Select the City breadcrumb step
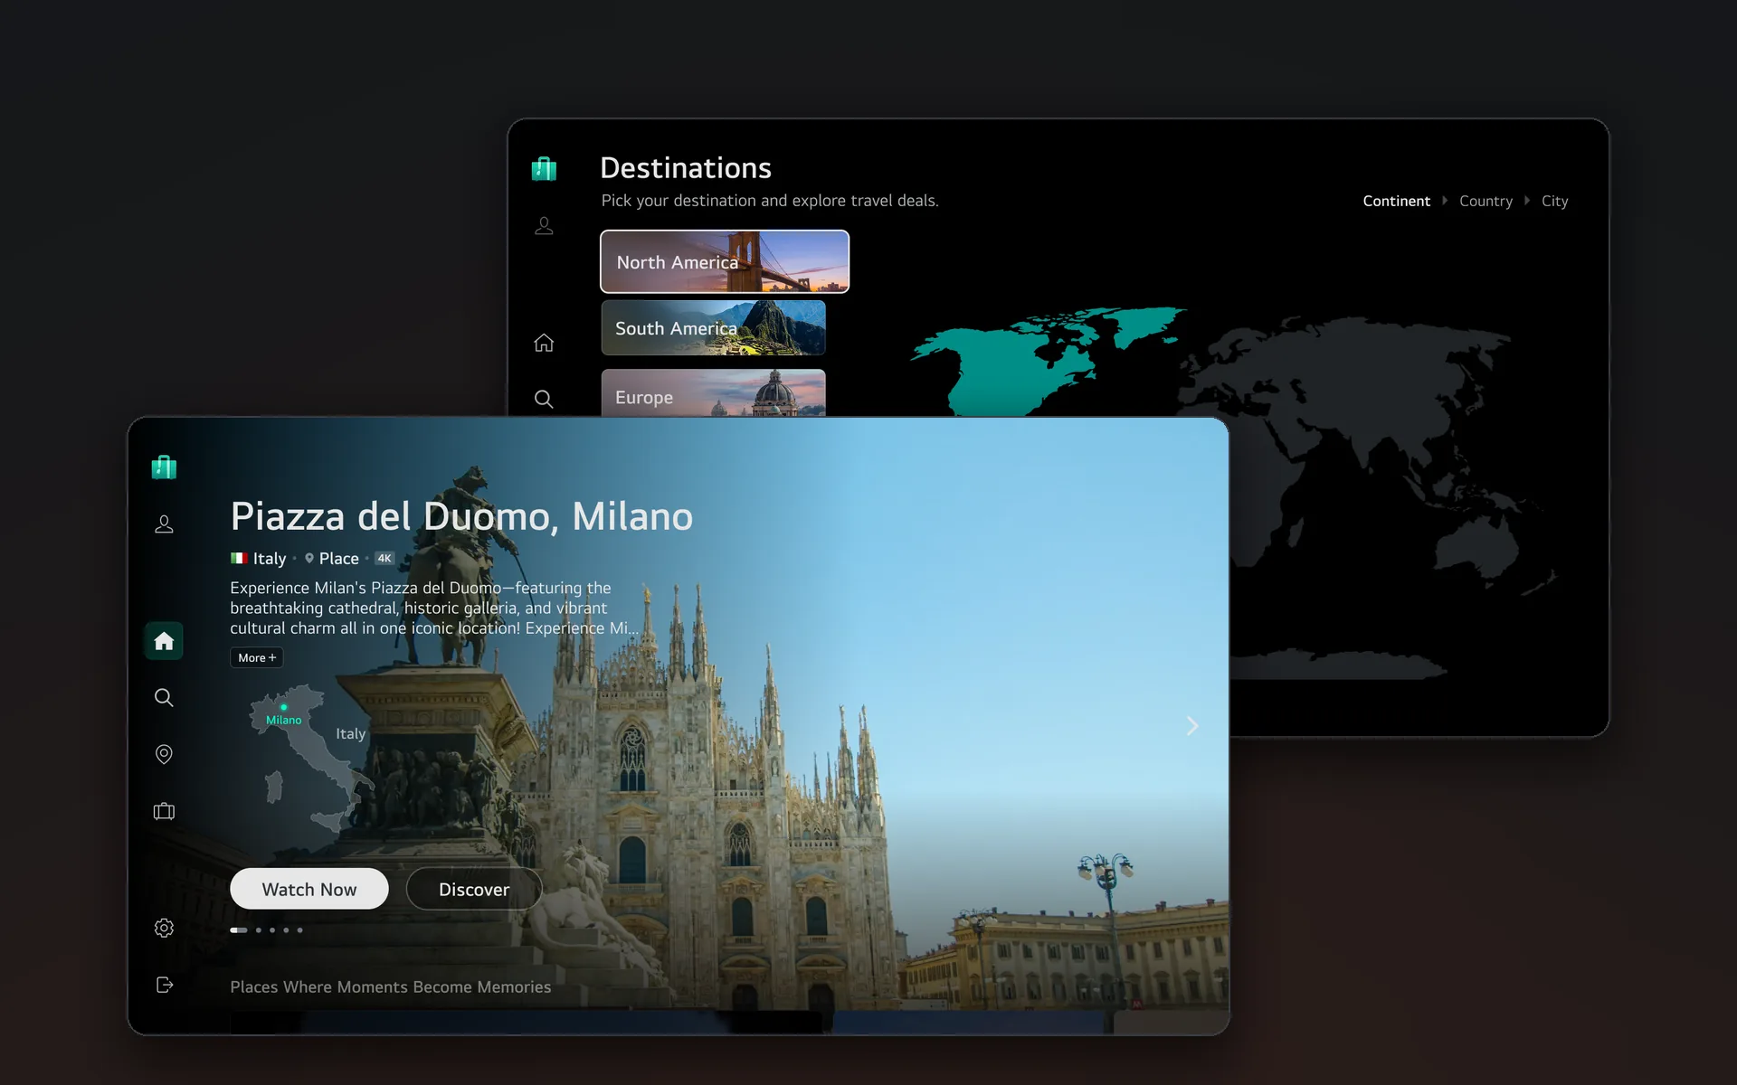1737x1085 pixels. tap(1554, 201)
